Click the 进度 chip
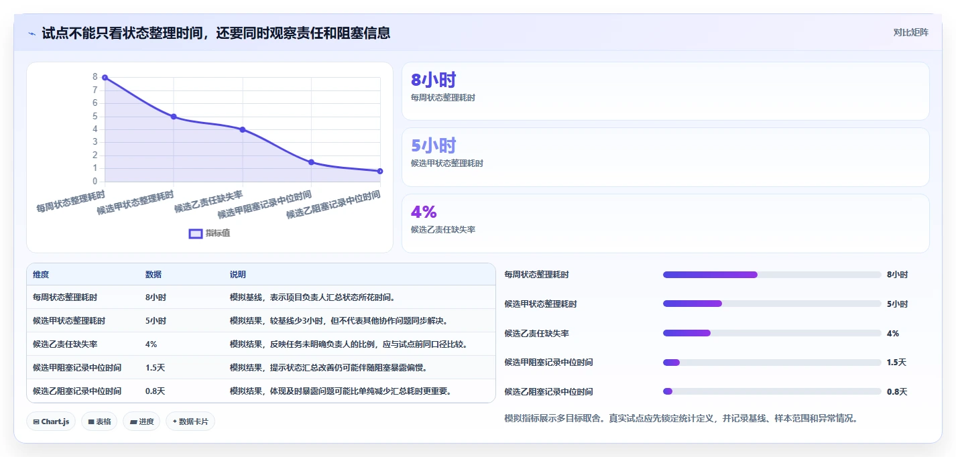The image size is (956, 457). click(141, 421)
